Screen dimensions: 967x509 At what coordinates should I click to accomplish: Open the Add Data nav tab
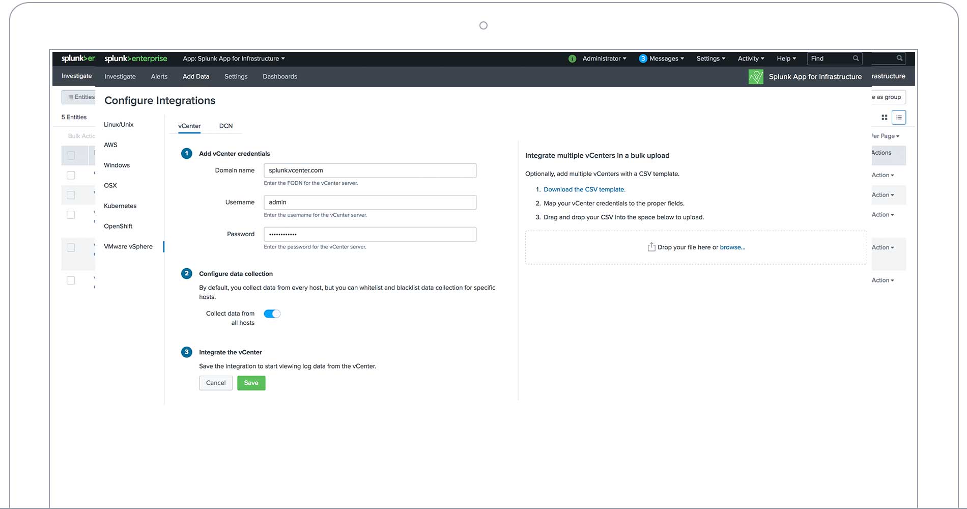pyautogui.click(x=196, y=76)
